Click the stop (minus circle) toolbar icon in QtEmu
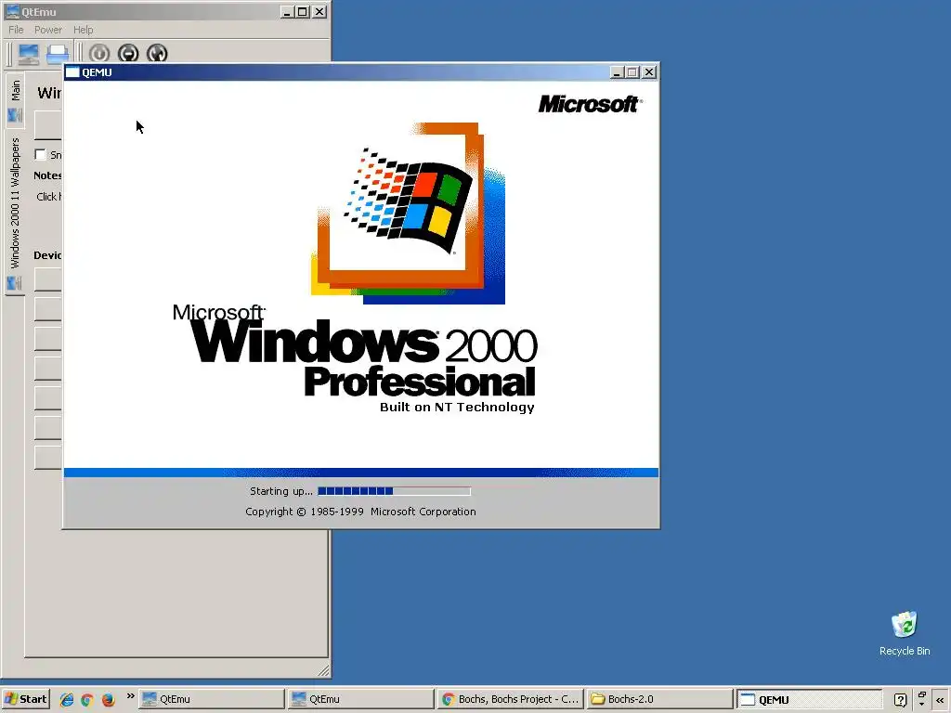 (128, 53)
